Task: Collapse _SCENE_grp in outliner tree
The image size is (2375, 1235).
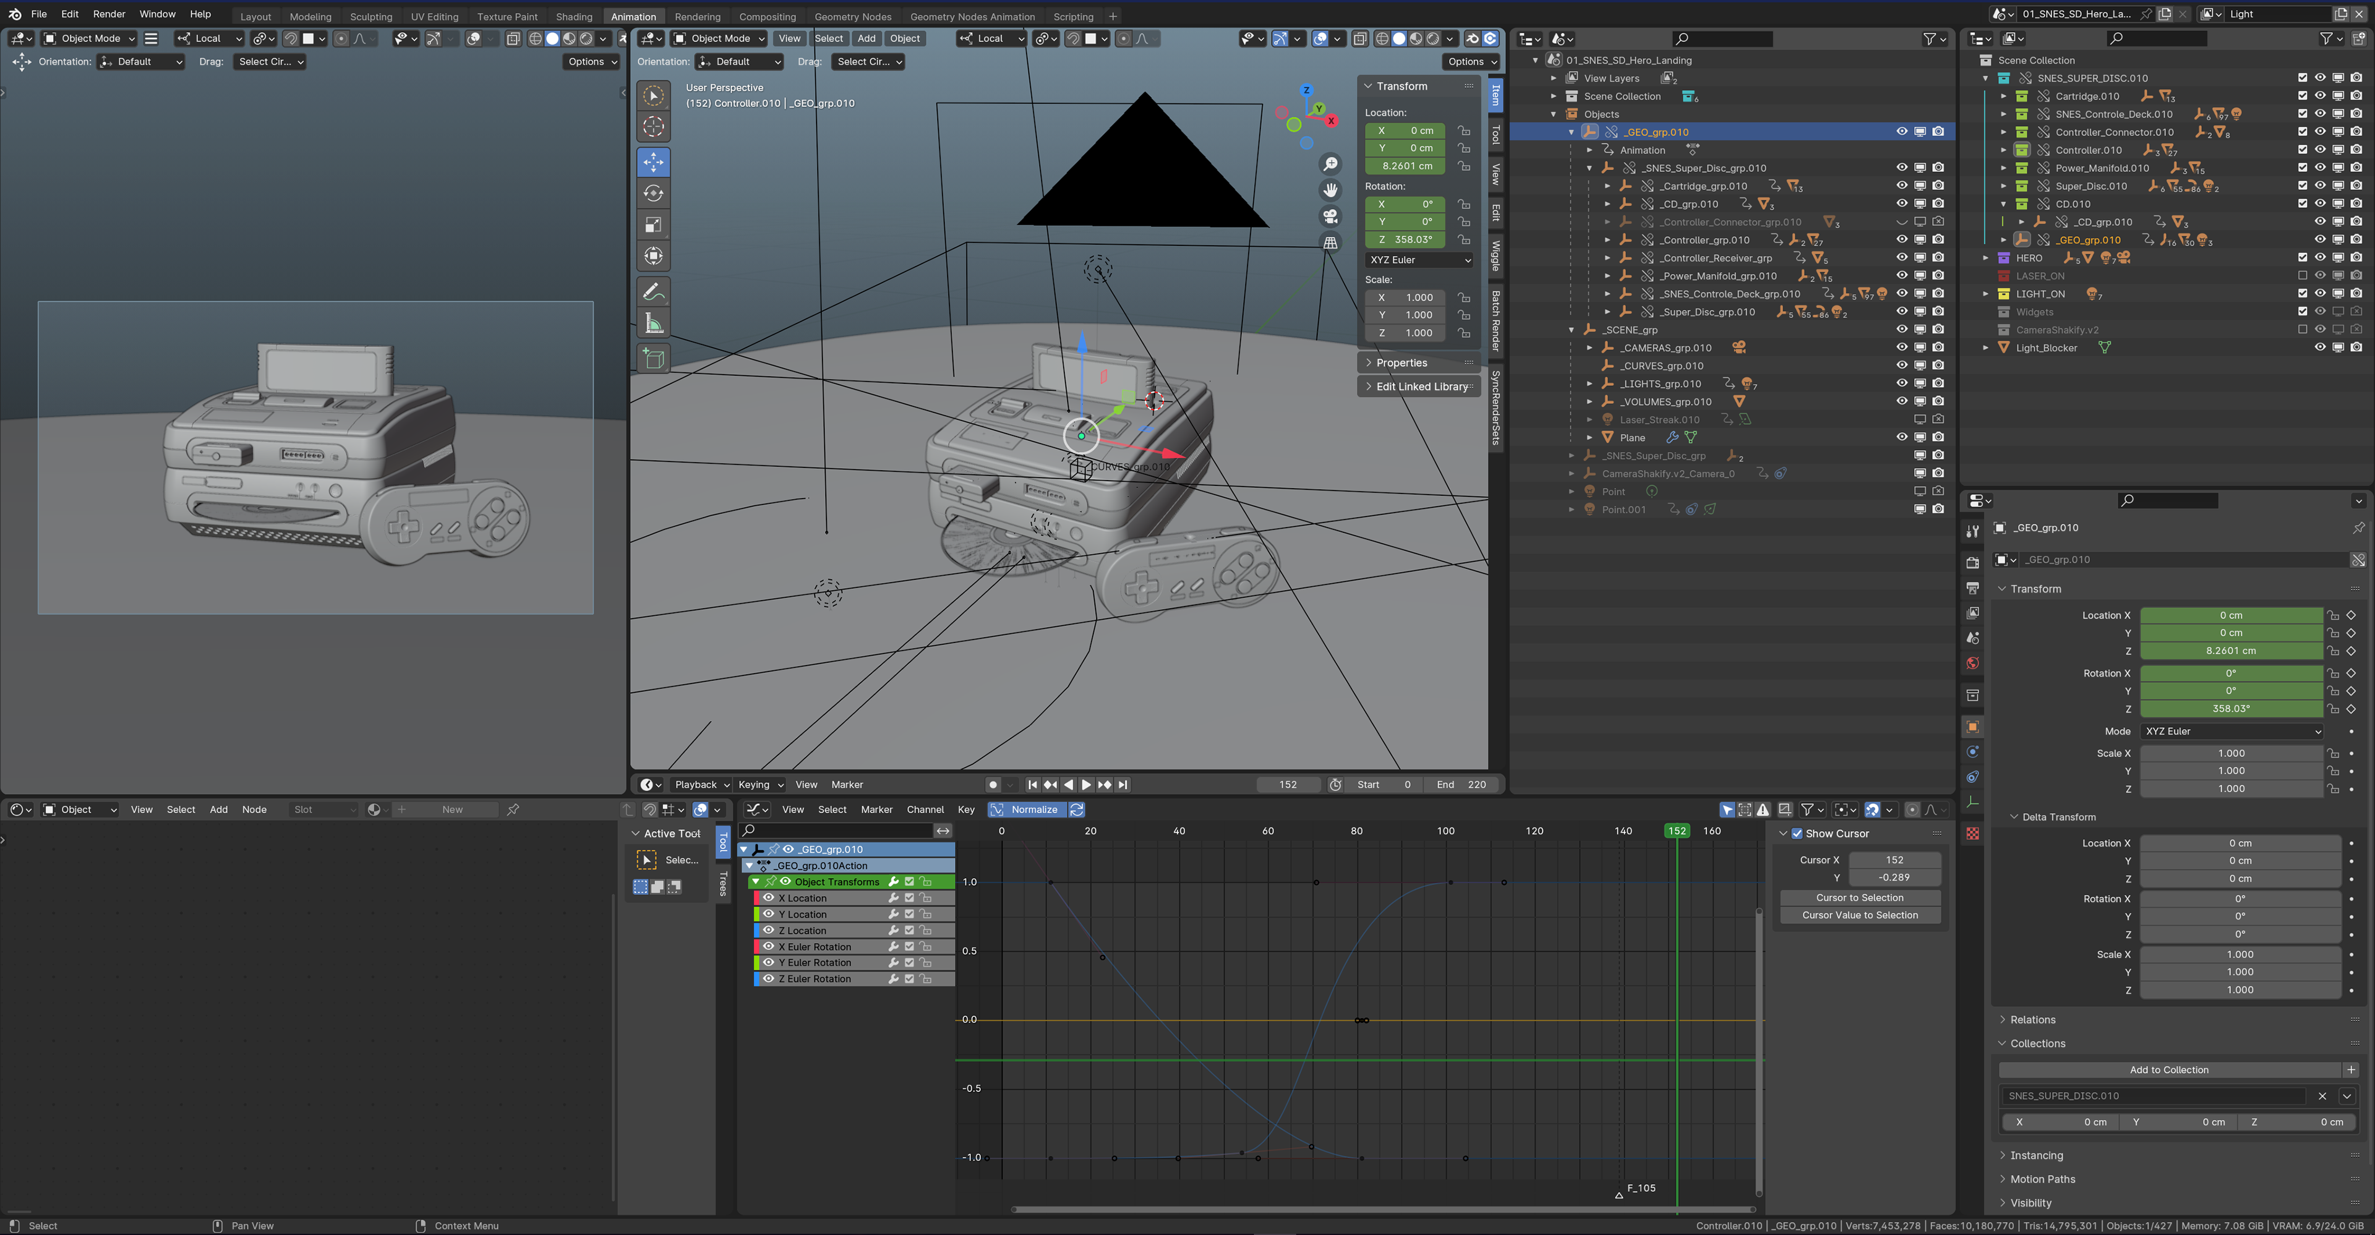Action: pyautogui.click(x=1571, y=330)
